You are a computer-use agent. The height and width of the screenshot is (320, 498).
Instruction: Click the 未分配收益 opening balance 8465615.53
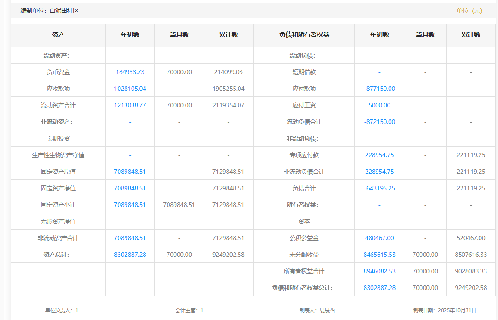[x=379, y=255]
